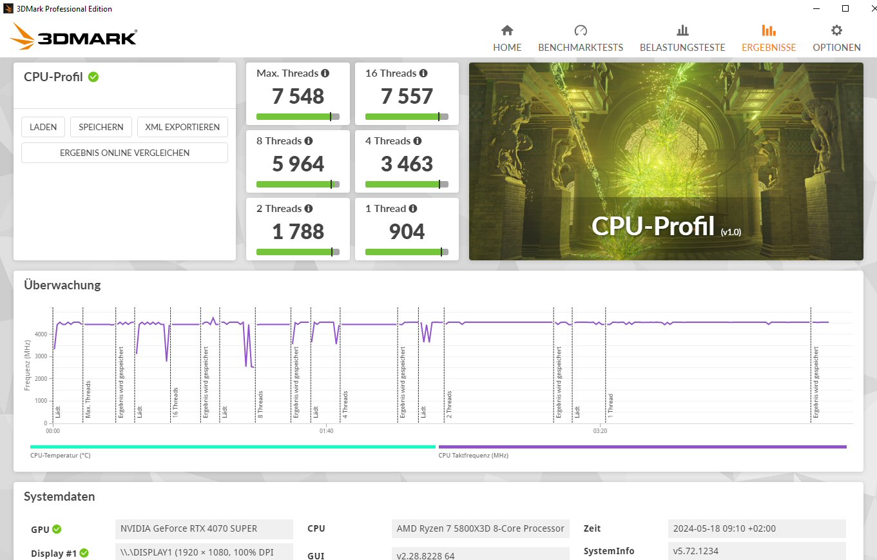The width and height of the screenshot is (877, 560).
Task: Click the Display #1 resolution value
Action: [204, 552]
